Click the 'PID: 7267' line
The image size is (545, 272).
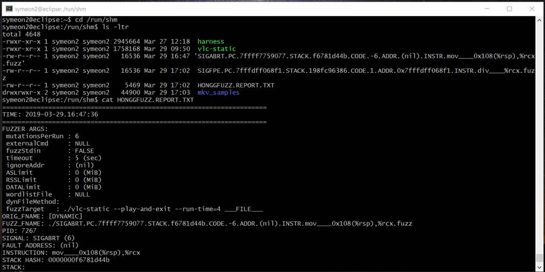[19, 232]
